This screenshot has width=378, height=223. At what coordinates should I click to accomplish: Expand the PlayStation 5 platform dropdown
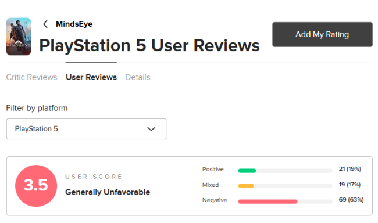pyautogui.click(x=86, y=129)
